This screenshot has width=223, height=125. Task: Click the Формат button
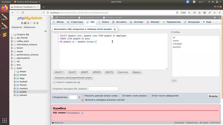137,72
